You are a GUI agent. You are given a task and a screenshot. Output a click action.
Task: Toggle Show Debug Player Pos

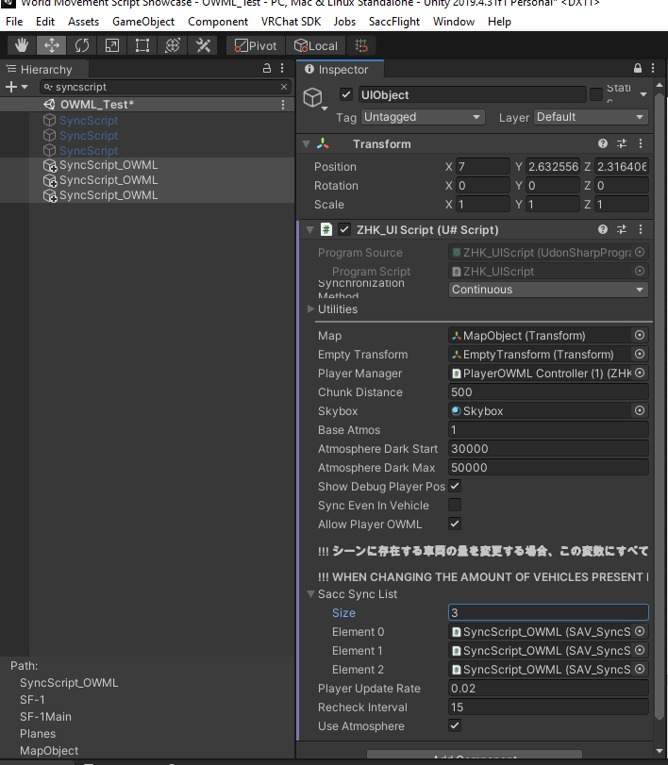coord(455,487)
